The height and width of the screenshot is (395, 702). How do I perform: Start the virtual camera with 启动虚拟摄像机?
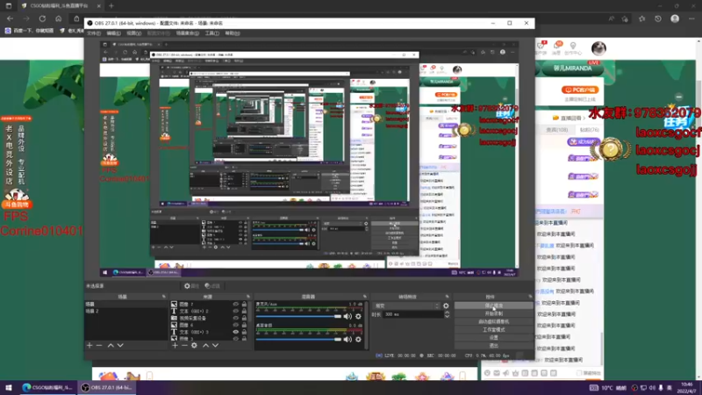tap(493, 321)
